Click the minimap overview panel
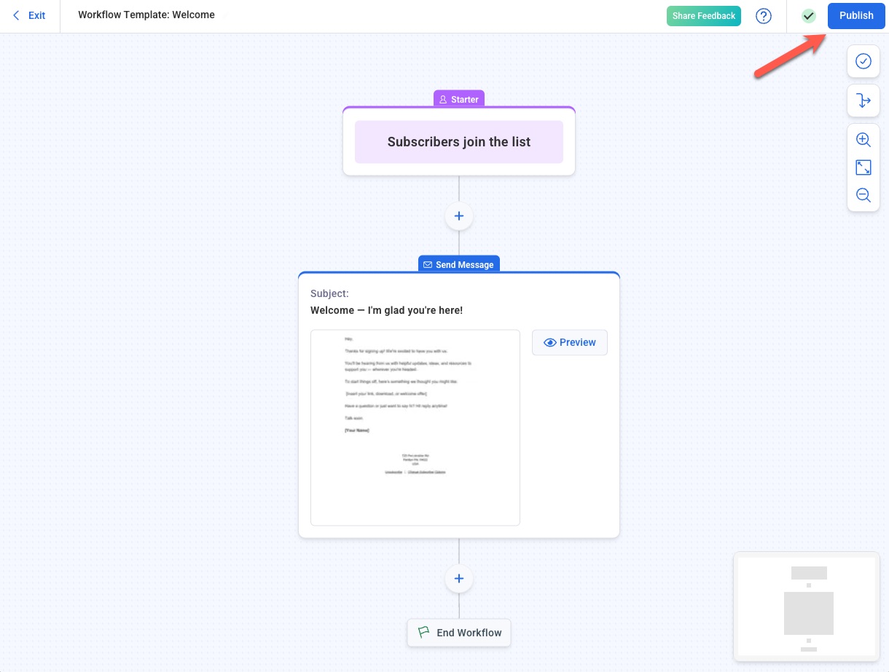The width and height of the screenshot is (889, 672). click(x=806, y=606)
